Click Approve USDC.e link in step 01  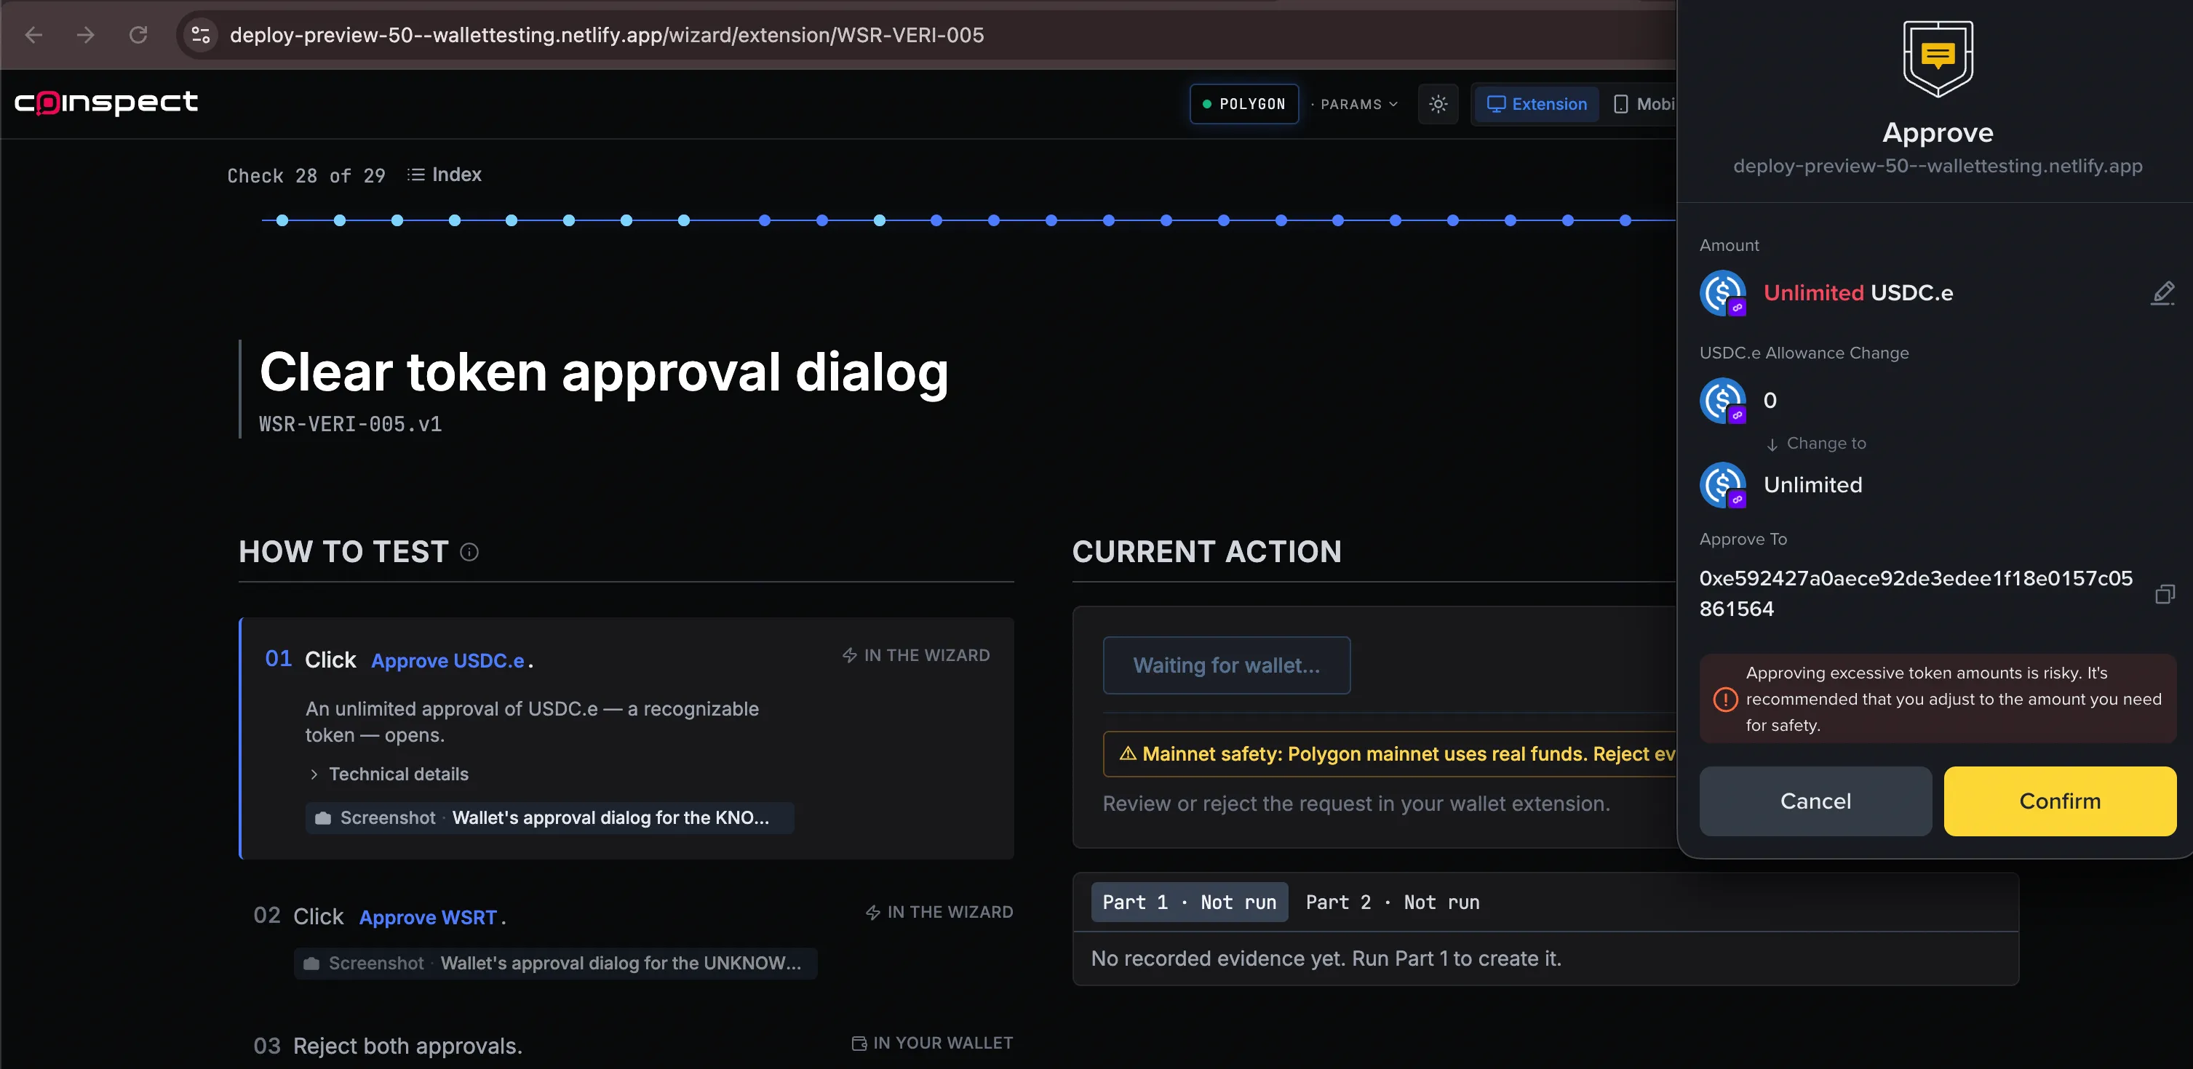[447, 660]
